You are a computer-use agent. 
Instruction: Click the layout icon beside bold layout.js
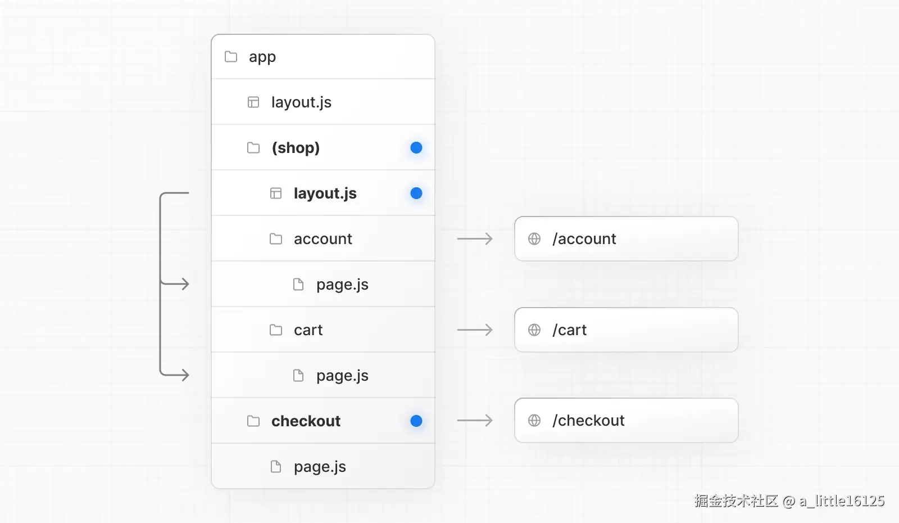point(276,193)
